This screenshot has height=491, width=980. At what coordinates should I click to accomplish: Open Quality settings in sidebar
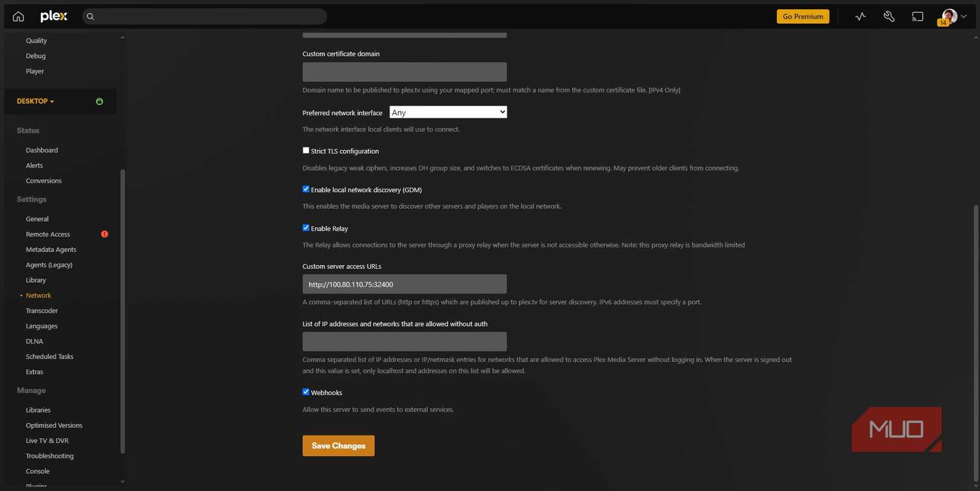[36, 40]
